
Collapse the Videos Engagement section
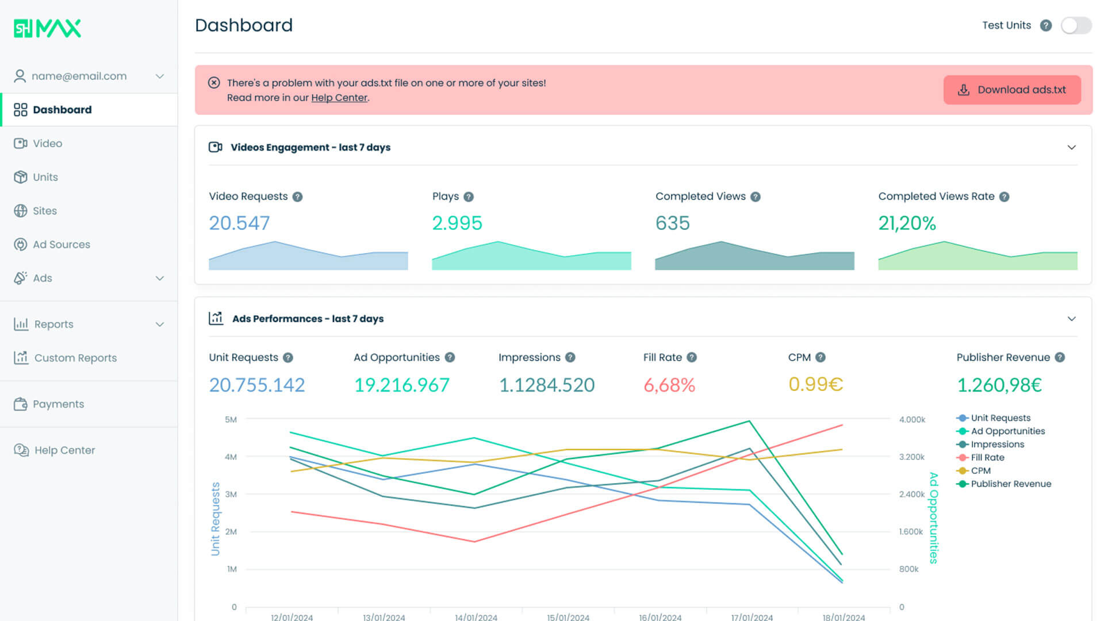(1071, 147)
